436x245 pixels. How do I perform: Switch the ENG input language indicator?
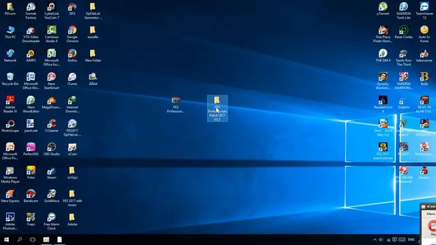tap(411, 240)
